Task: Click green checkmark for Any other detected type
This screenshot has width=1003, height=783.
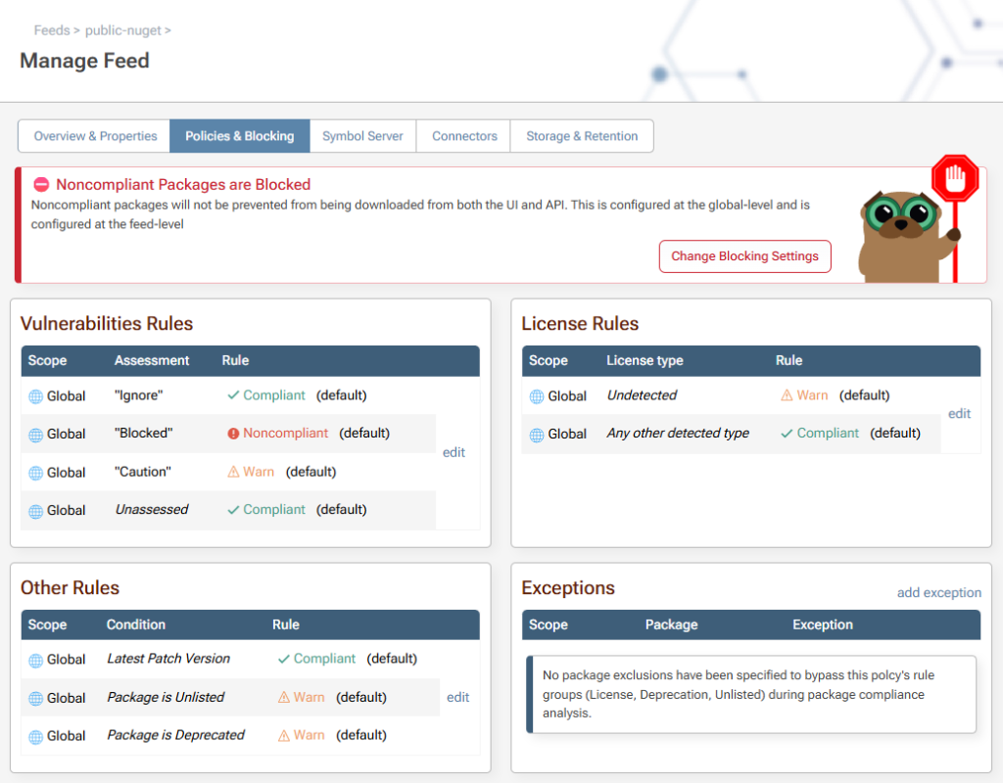Action: (x=788, y=434)
